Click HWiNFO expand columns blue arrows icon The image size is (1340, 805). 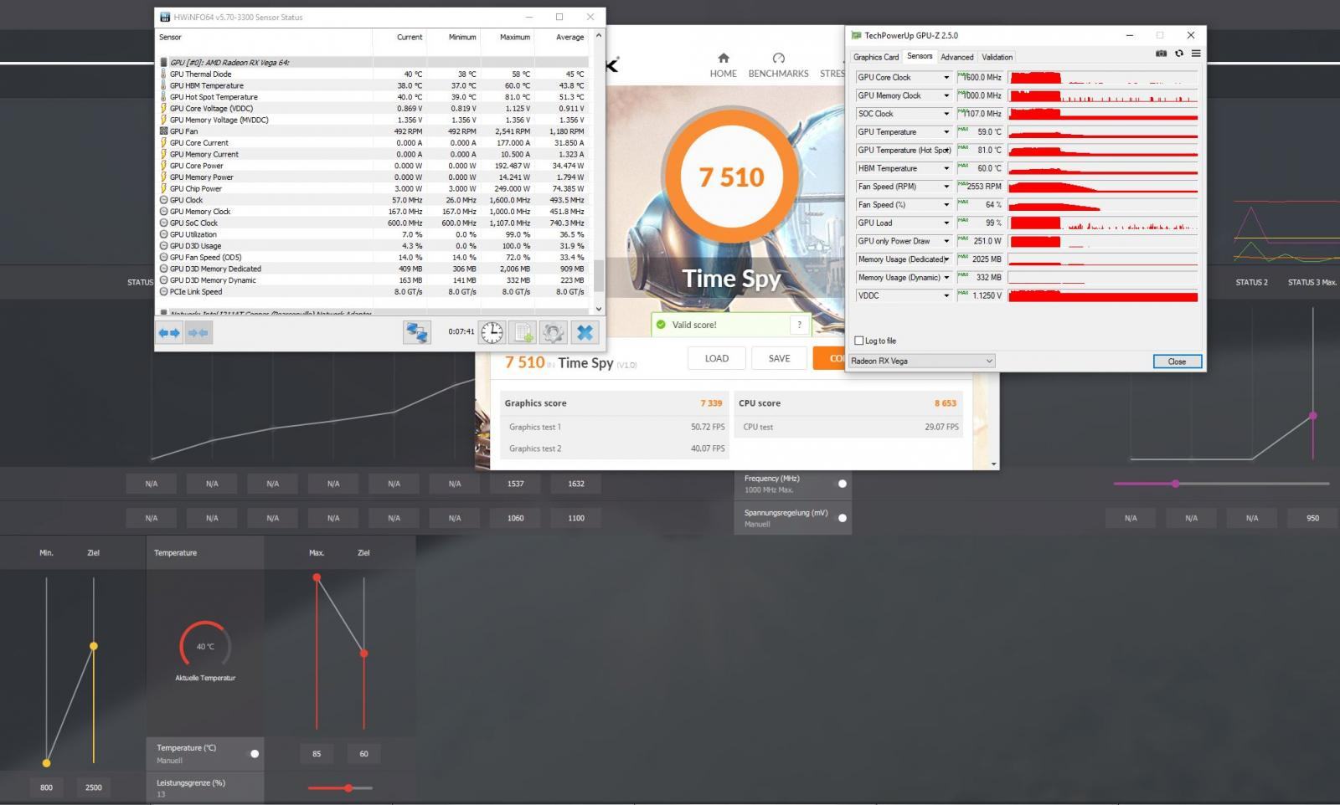[169, 333]
